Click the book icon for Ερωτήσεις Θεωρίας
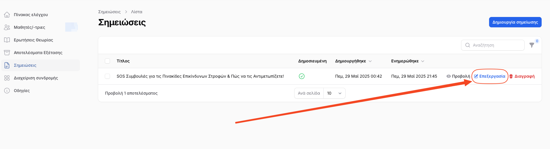This screenshot has height=149, width=550. (7, 40)
